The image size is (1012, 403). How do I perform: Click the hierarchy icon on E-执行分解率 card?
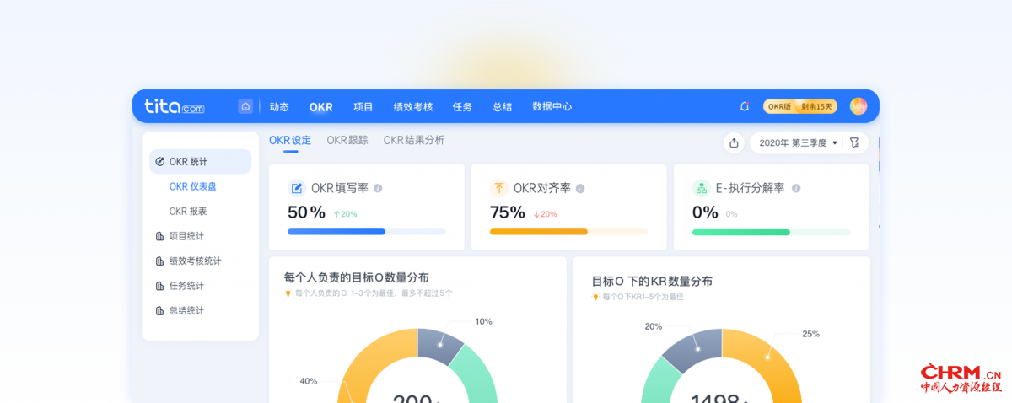[x=702, y=188]
